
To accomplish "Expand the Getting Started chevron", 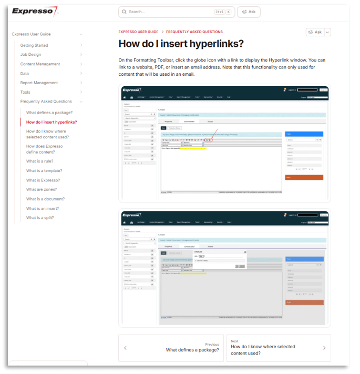I will [x=81, y=45].
